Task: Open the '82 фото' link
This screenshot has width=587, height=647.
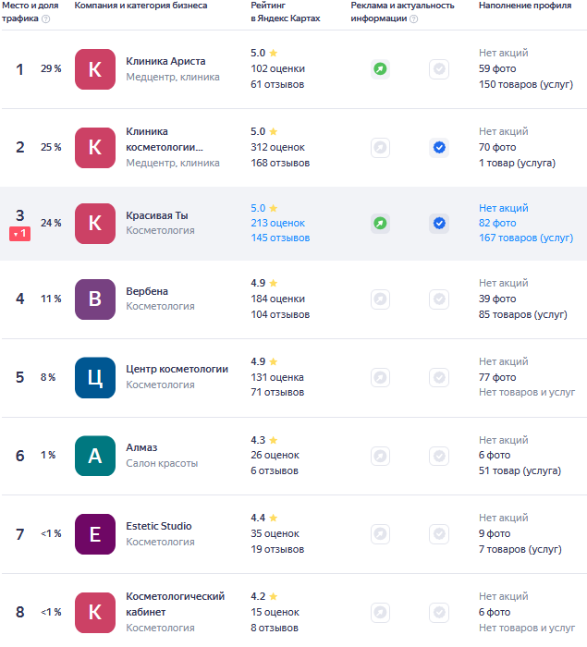Action: pyautogui.click(x=497, y=224)
